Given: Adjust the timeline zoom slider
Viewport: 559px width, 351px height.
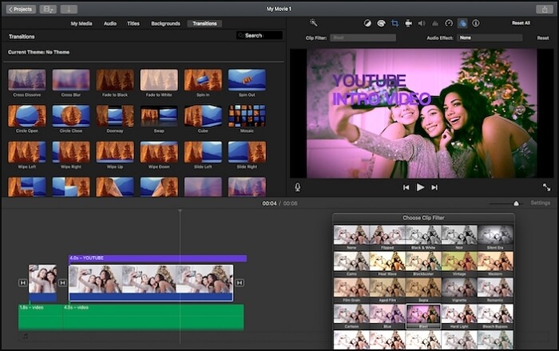Looking at the screenshot, I should pos(516,203).
